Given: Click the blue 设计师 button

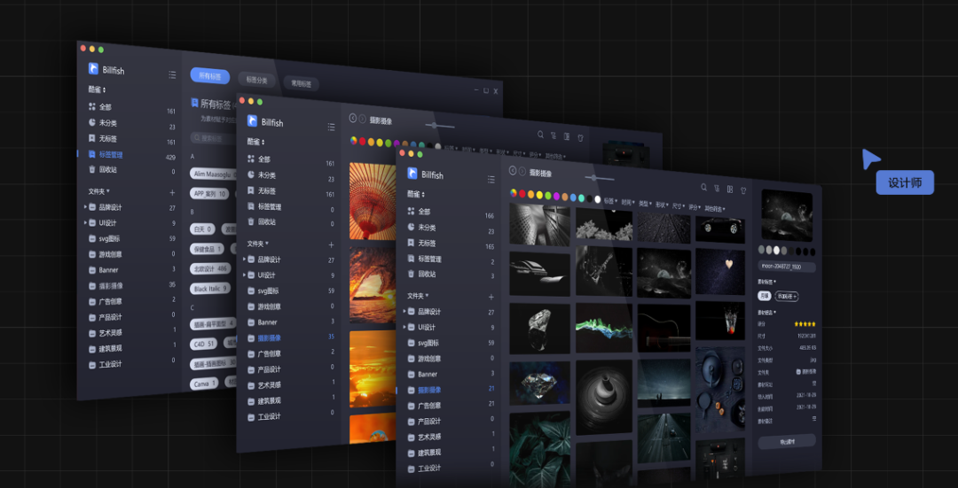Looking at the screenshot, I should [904, 182].
